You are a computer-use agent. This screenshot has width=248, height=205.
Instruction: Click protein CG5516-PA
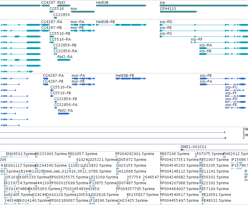(52, 90)
